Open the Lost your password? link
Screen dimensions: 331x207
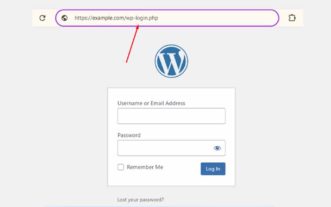pyautogui.click(x=141, y=200)
